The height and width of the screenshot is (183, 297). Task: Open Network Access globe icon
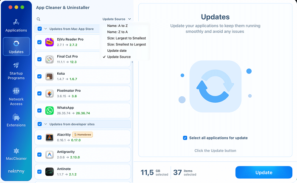click(x=16, y=91)
